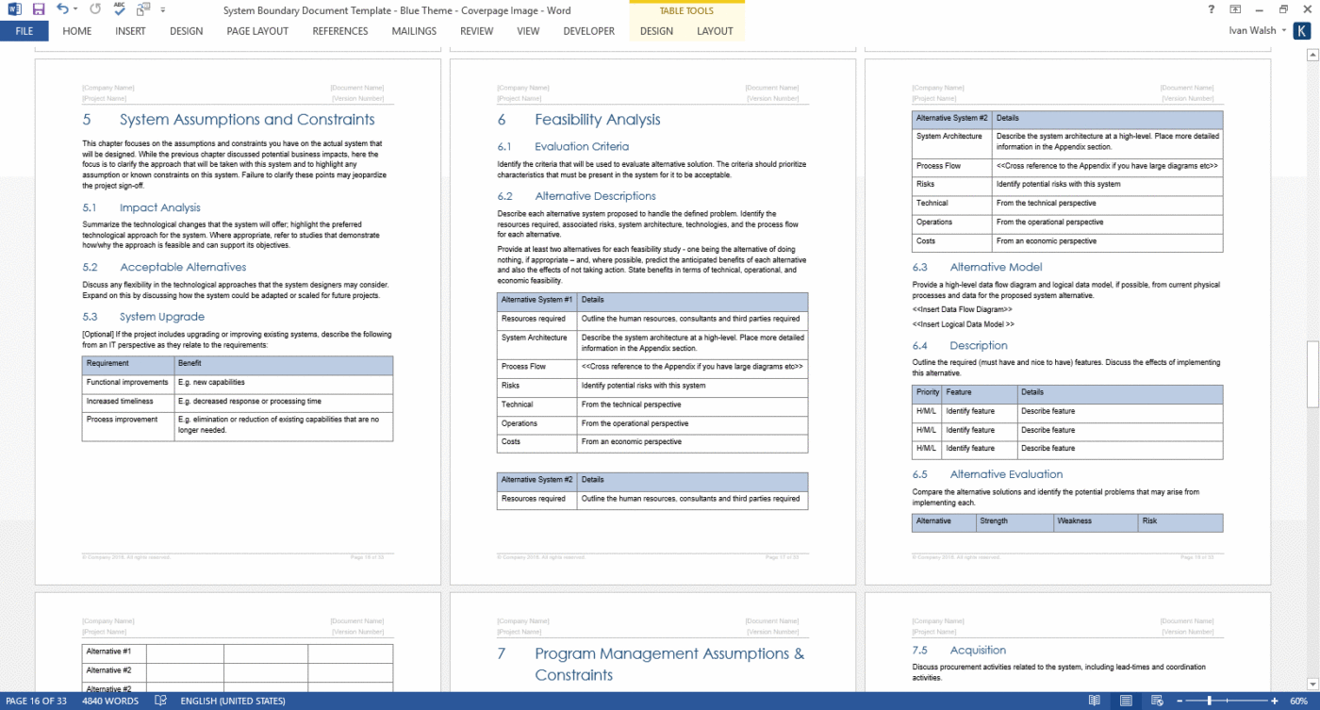Switch to Read Mode in the status bar
The height and width of the screenshot is (710, 1320).
(x=1094, y=701)
